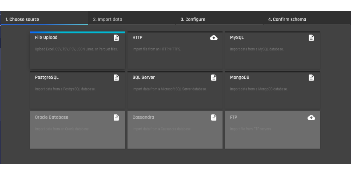Click the PostgreSQL card document icon
The image size is (351, 175).
pyautogui.click(x=116, y=77)
